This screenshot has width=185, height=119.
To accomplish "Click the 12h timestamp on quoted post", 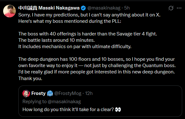I will [89, 93].
